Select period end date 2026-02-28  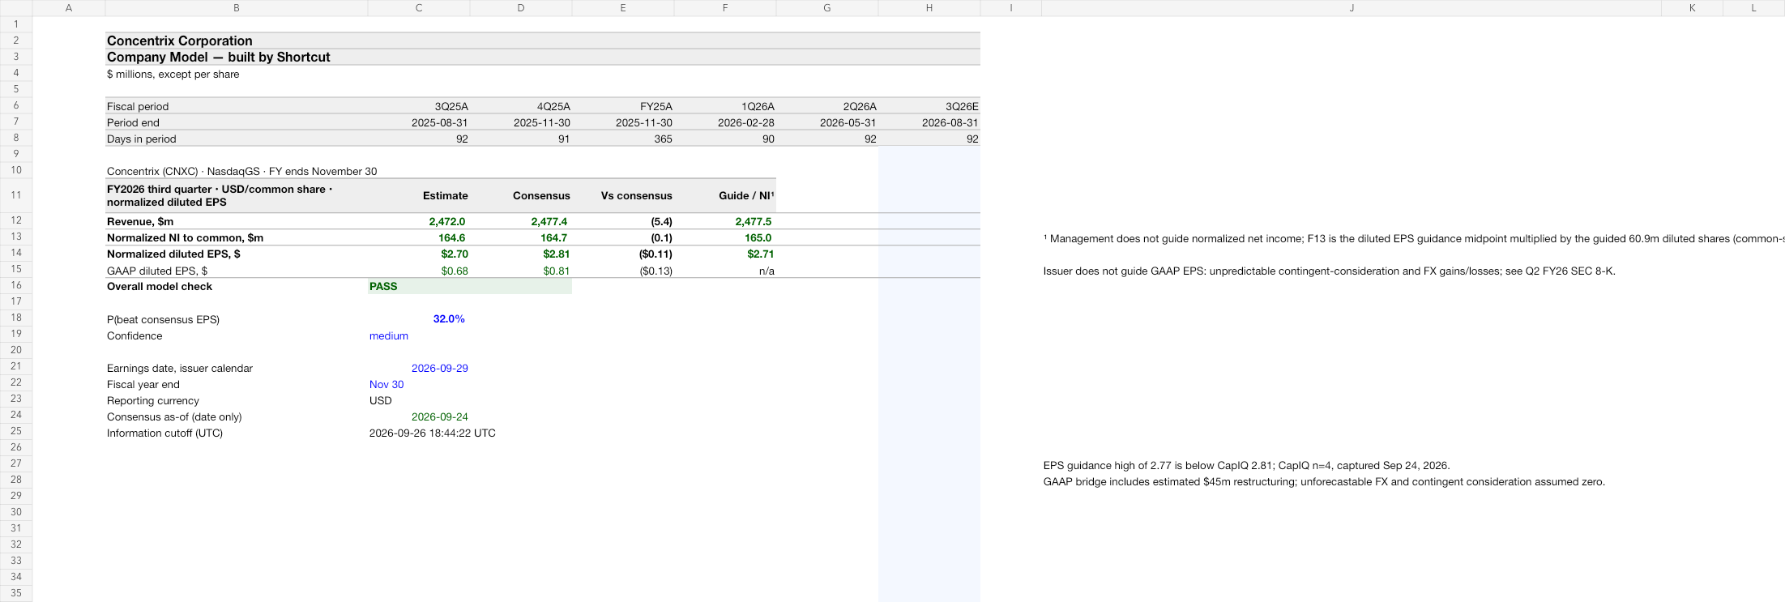[x=725, y=122]
